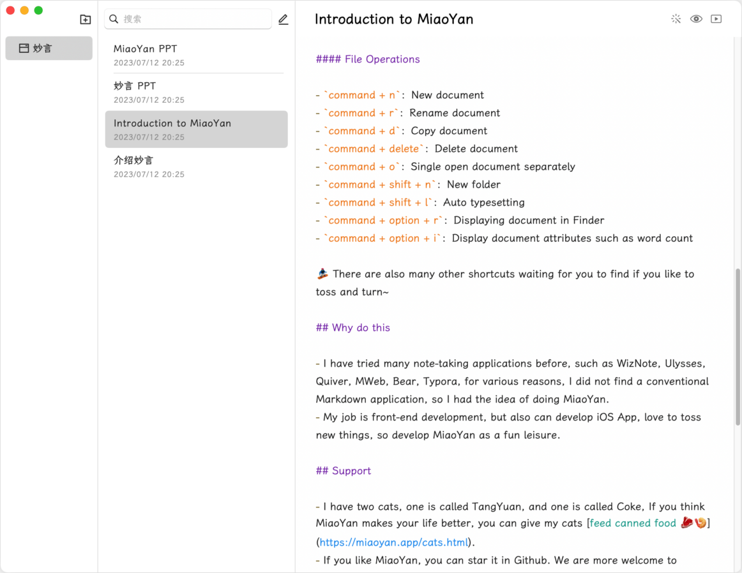Open the 介绍妙言 note
The width and height of the screenshot is (742, 573).
[197, 167]
